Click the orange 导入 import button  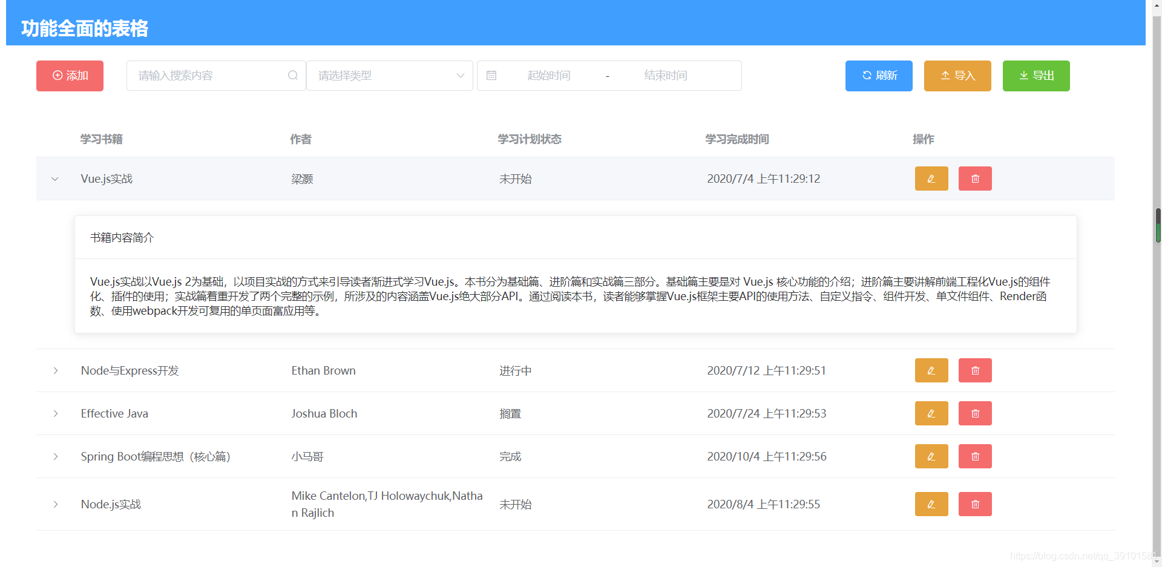957,76
